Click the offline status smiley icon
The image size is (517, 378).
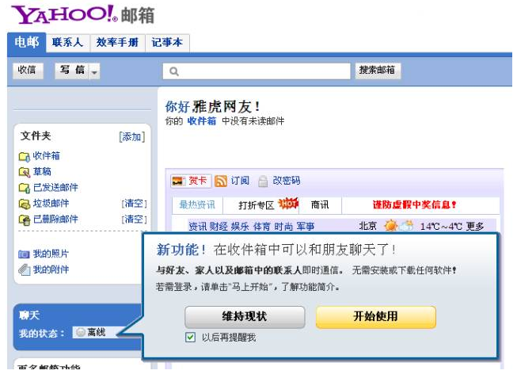81,332
